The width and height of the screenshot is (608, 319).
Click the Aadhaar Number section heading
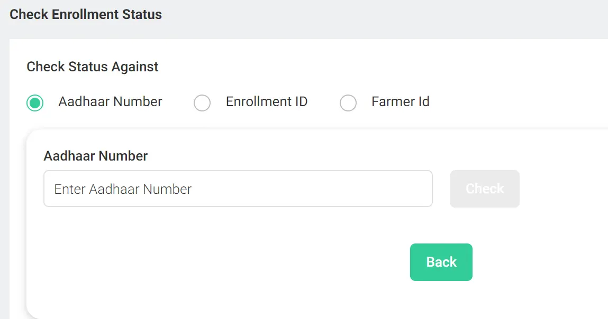[95, 156]
